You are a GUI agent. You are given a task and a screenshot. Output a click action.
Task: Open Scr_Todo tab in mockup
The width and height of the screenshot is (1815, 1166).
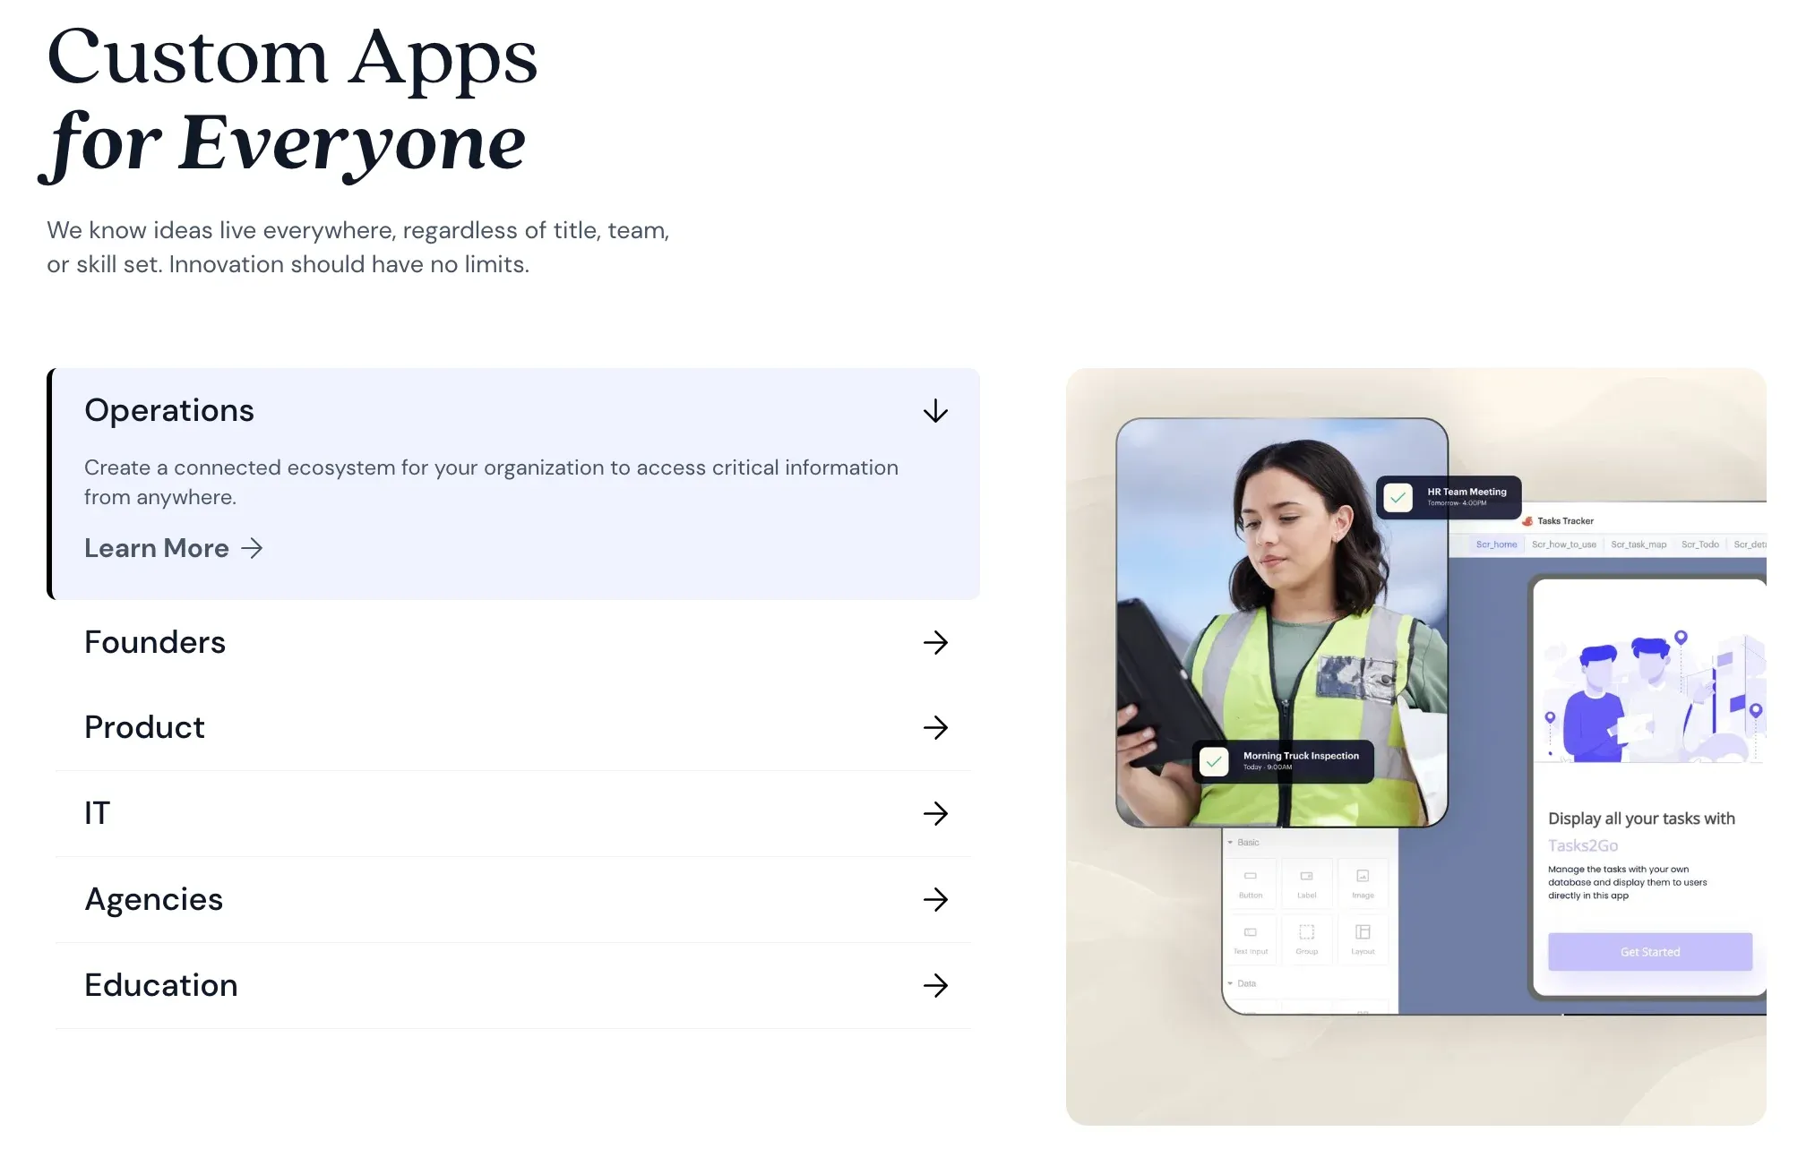[x=1699, y=544]
